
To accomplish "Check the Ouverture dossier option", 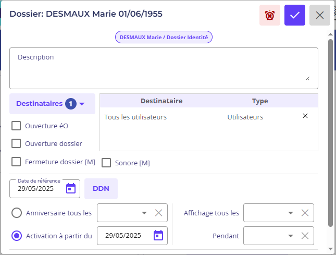I will 16,143.
